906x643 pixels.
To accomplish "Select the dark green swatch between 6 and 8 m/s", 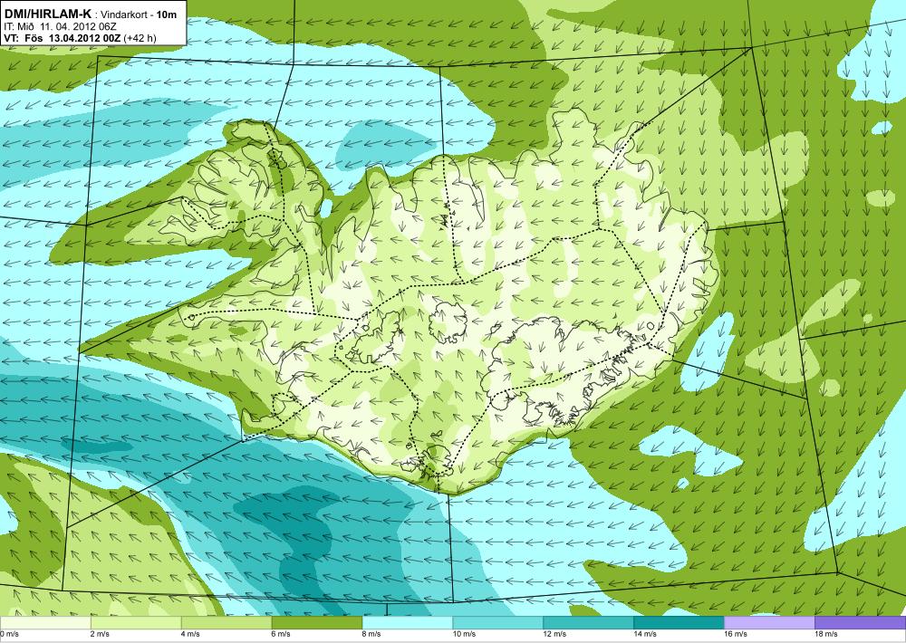I will tap(316, 623).
